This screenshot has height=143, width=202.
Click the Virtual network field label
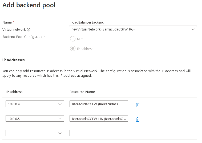coord(14,30)
